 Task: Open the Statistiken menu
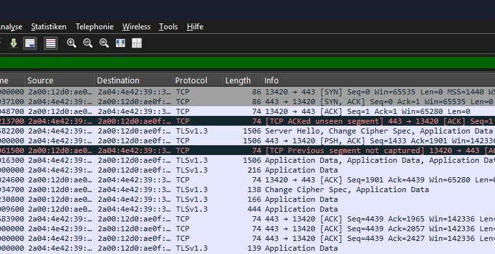(49, 27)
